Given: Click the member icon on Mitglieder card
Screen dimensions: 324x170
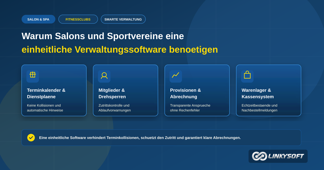Looking at the screenshot, I should coord(104,76).
